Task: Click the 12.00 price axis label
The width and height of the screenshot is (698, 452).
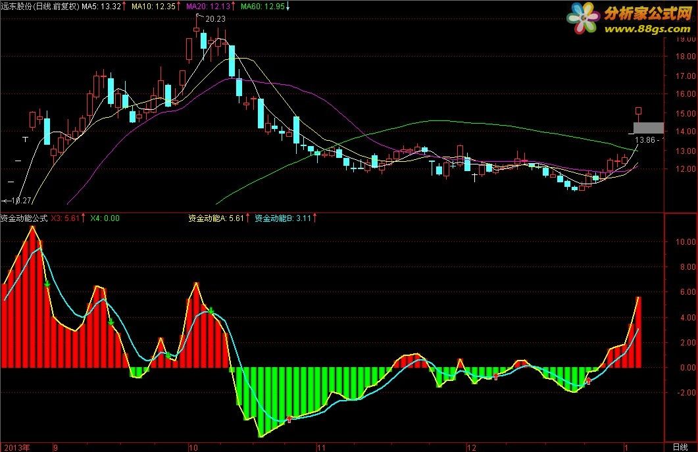Action: pyautogui.click(x=686, y=169)
